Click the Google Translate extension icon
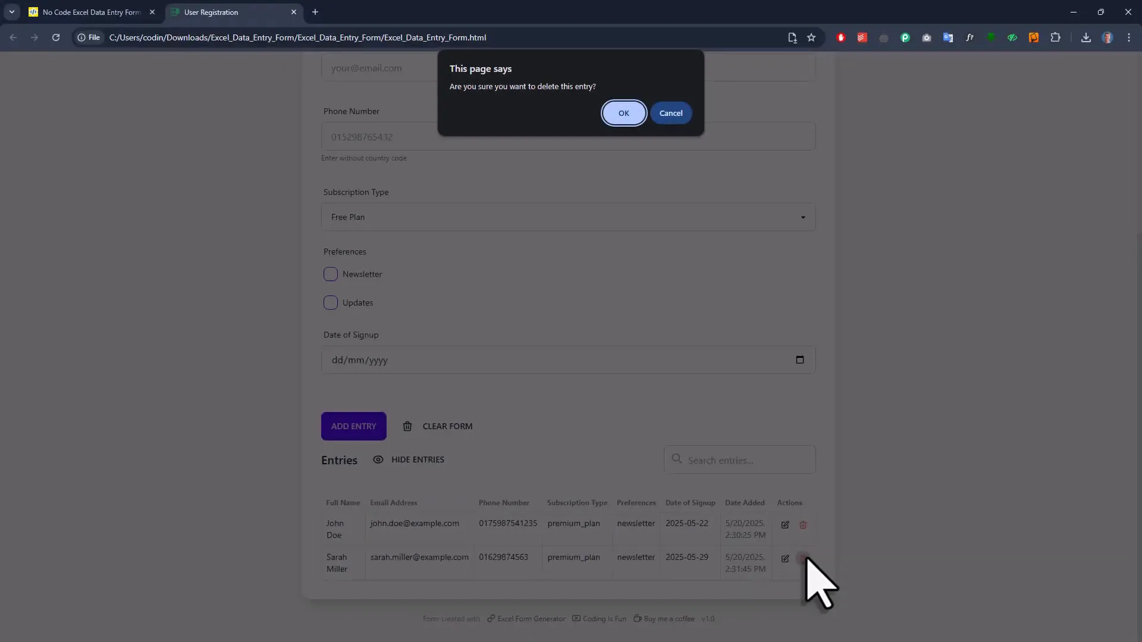This screenshot has width=1142, height=642. coord(948,37)
